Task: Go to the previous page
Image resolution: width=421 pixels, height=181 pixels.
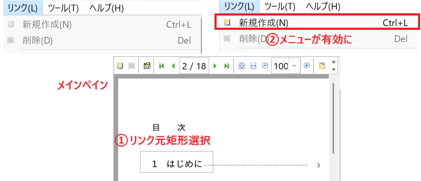Action: click(x=173, y=66)
